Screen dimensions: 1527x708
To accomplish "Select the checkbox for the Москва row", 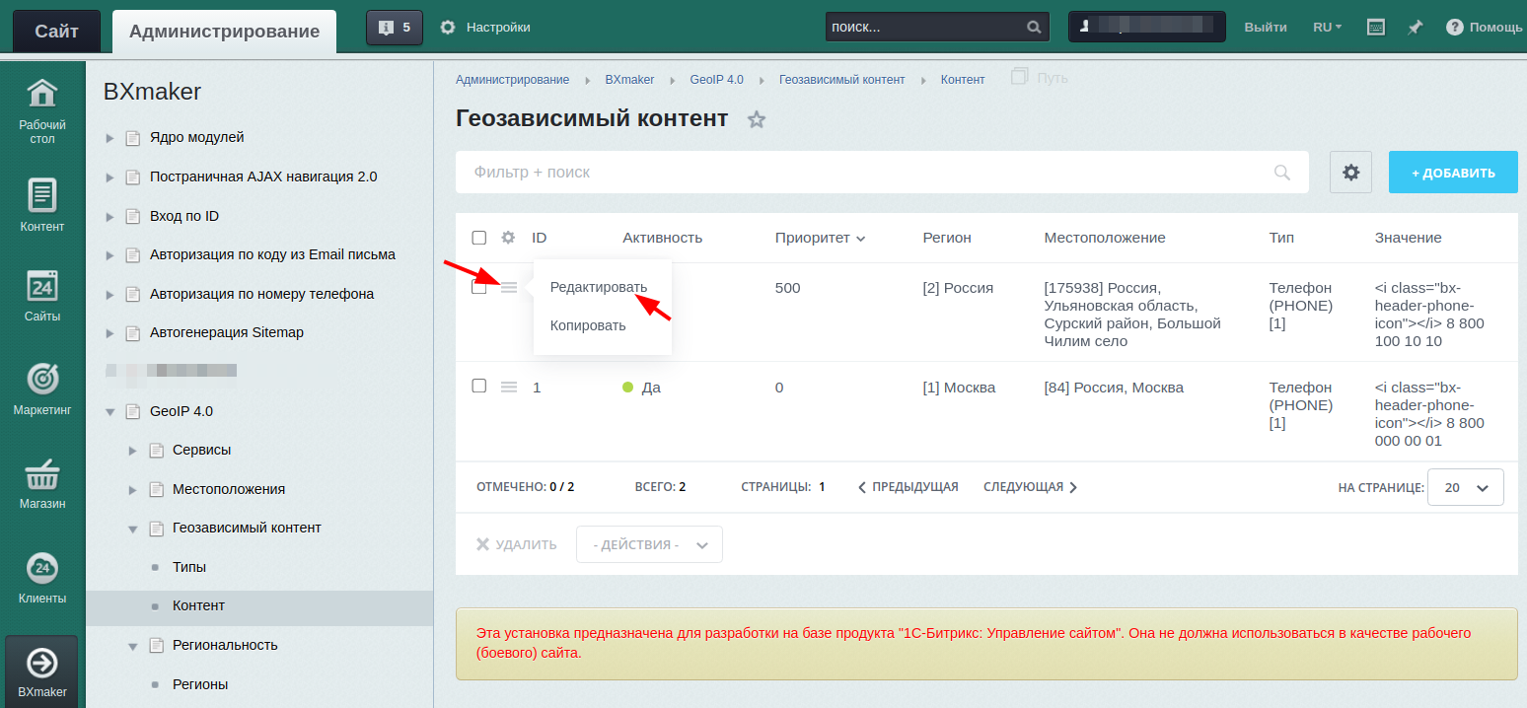I will point(479,386).
